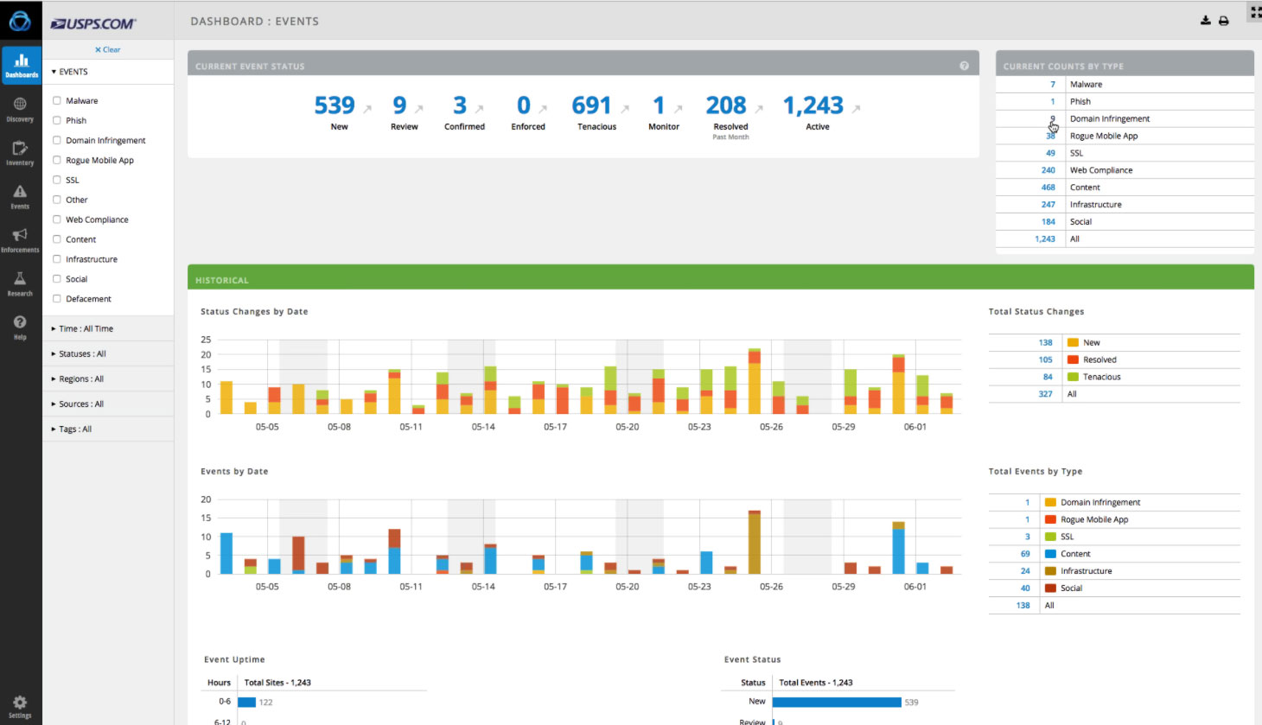Click the orange Resolved legend swatch

(x=1074, y=359)
